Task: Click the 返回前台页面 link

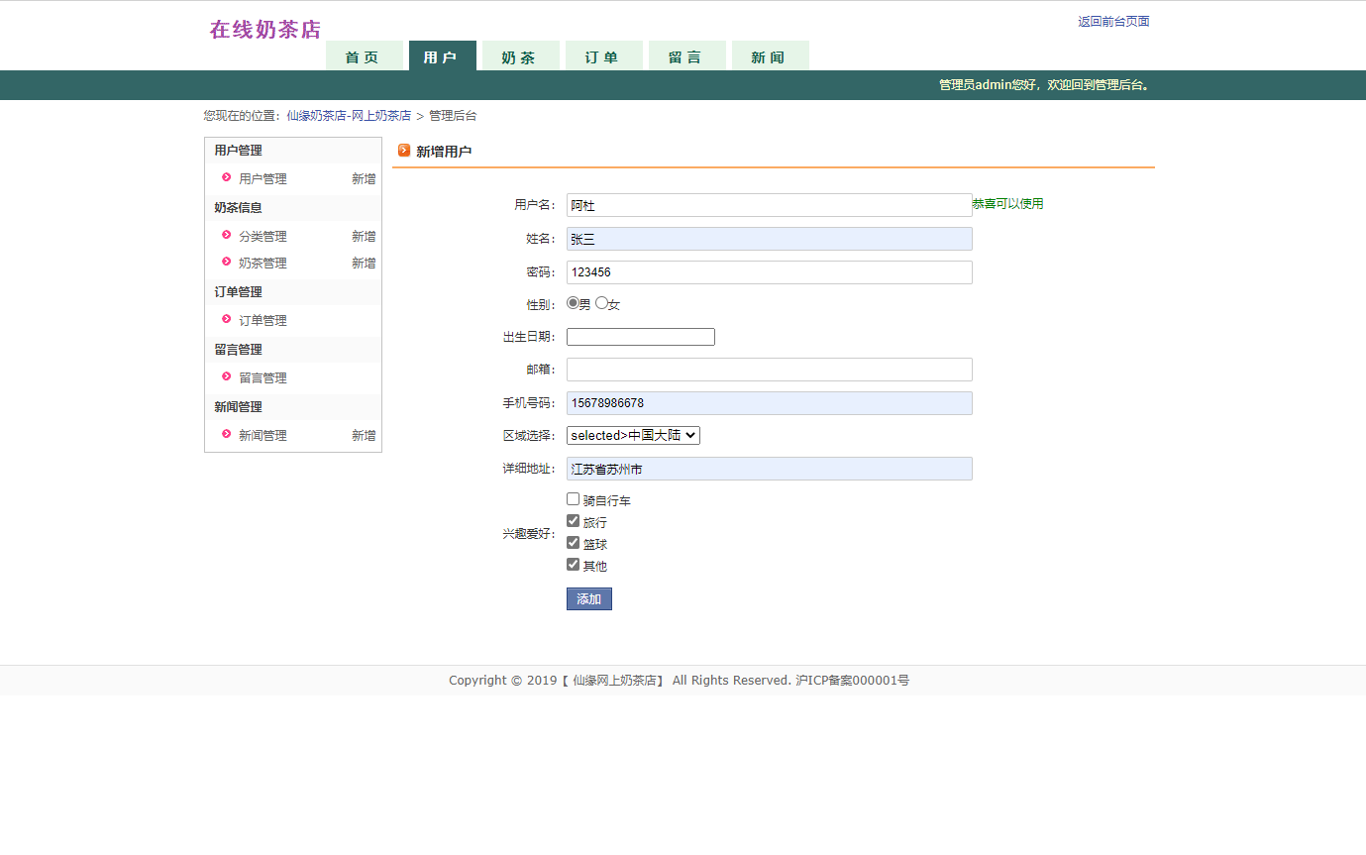Action: click(1113, 22)
